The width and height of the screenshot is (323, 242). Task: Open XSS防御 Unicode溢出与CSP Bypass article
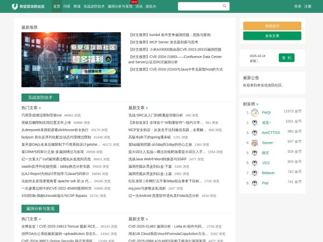point(54,196)
